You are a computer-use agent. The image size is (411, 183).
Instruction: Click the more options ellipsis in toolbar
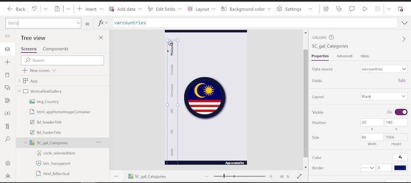coord(310,9)
